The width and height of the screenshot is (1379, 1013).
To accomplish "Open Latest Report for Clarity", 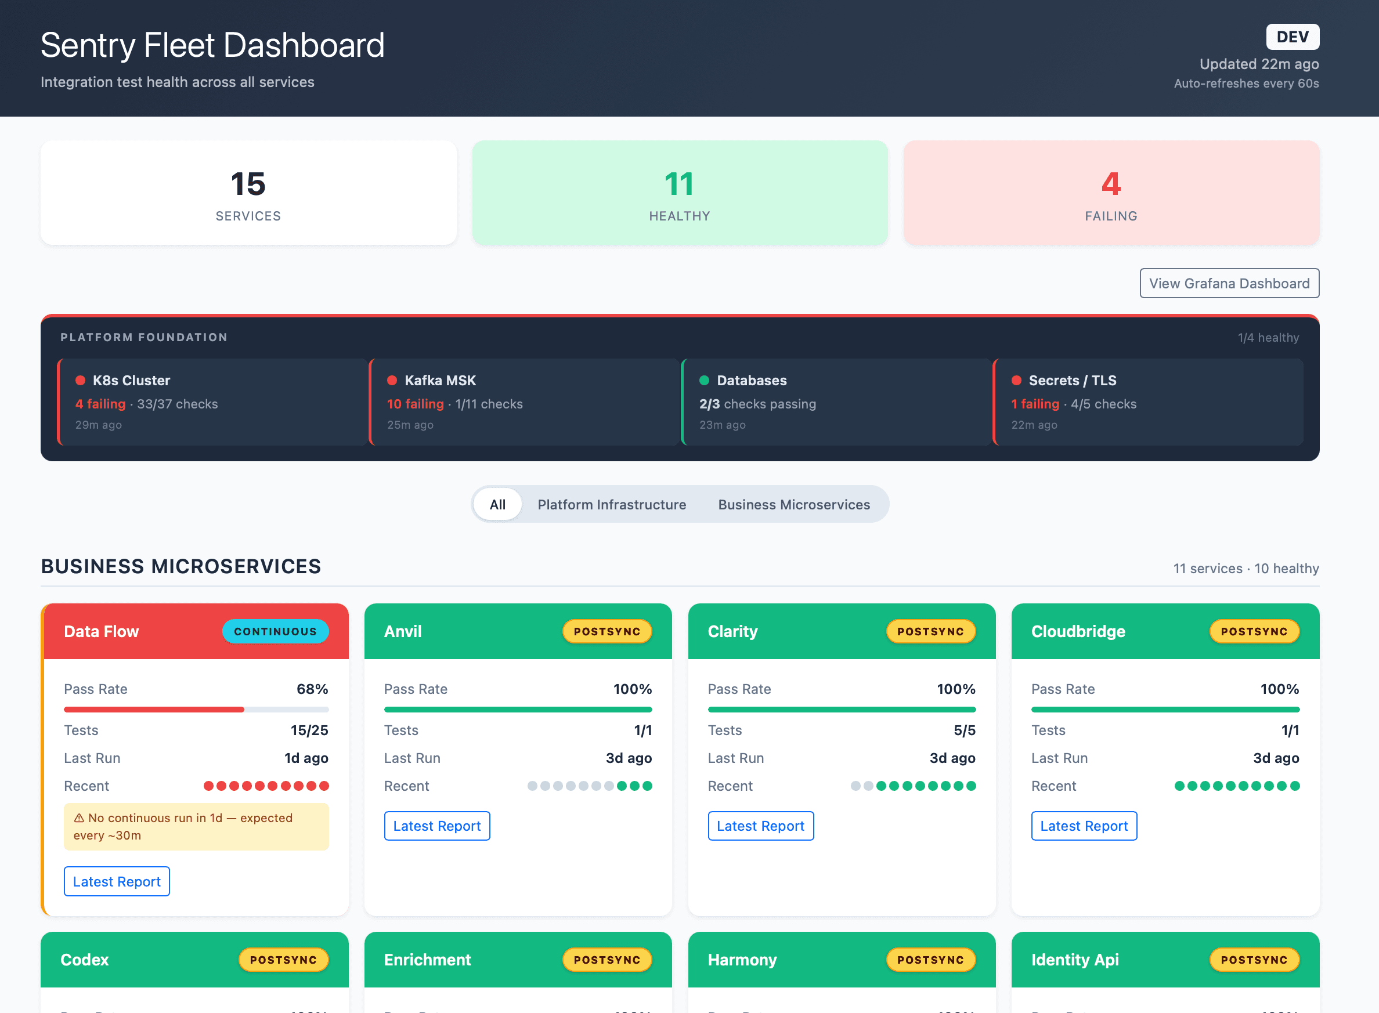I will point(760,826).
